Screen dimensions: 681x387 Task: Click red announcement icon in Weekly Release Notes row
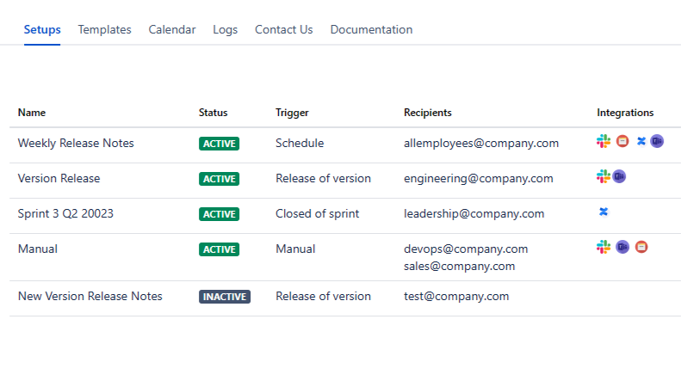622,141
